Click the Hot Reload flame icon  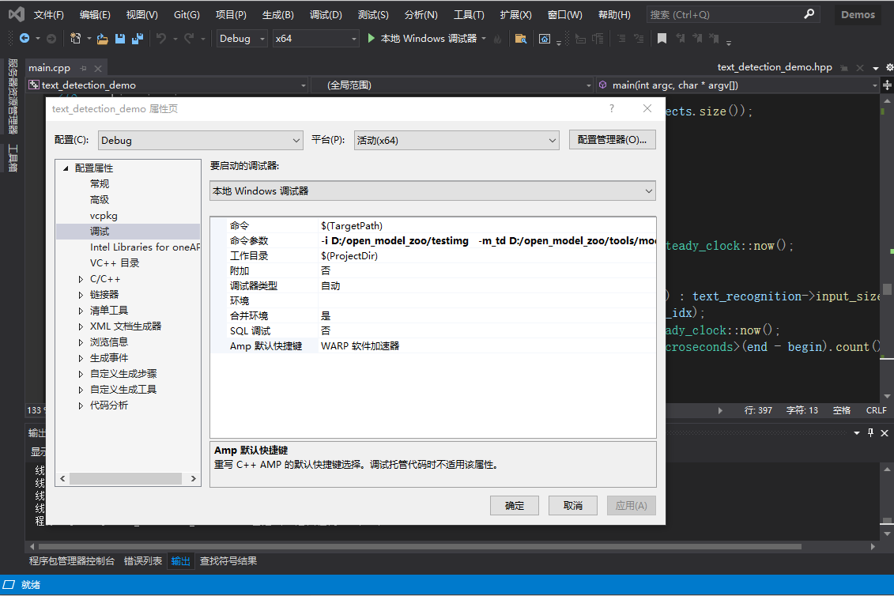click(498, 38)
